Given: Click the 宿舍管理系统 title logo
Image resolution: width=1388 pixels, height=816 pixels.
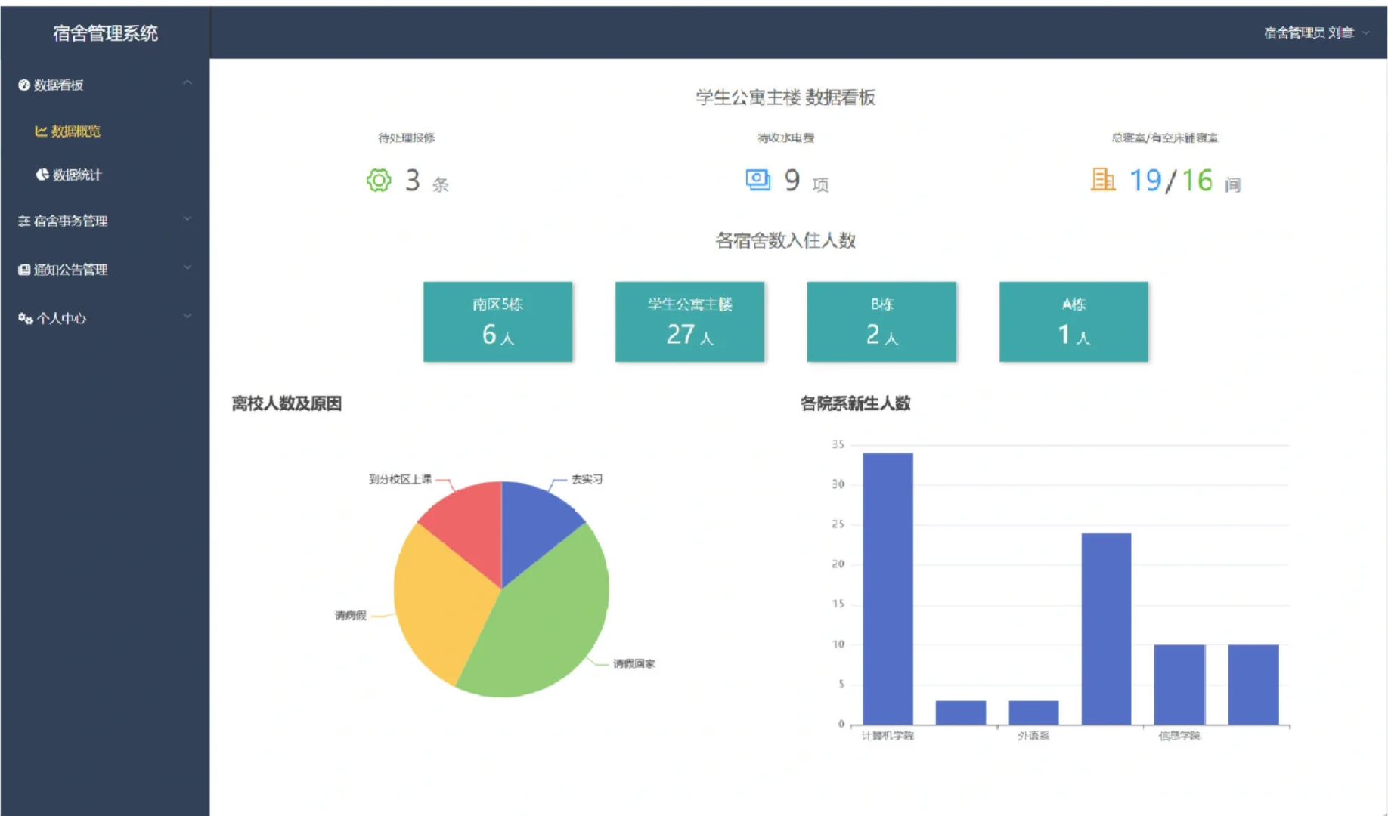Looking at the screenshot, I should [x=105, y=33].
